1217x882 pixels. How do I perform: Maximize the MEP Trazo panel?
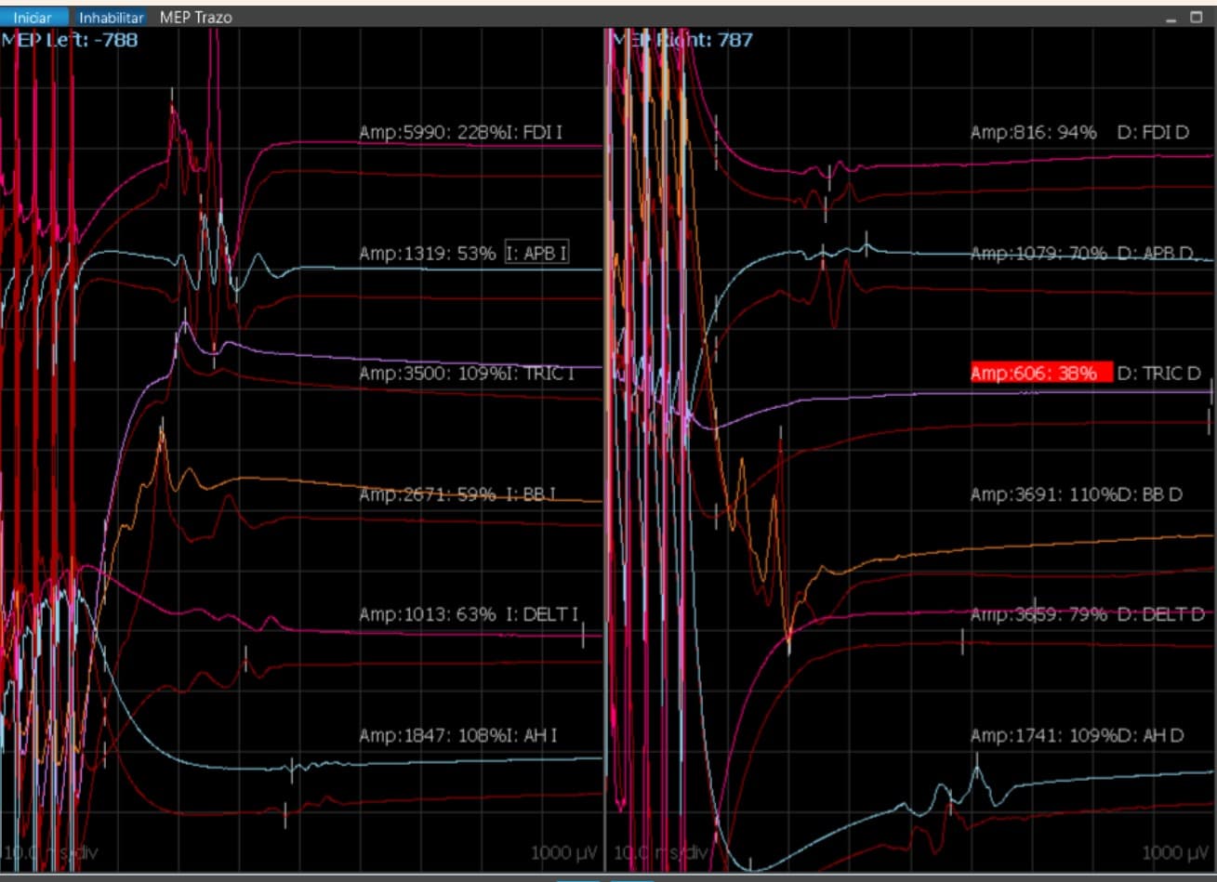(x=1197, y=18)
